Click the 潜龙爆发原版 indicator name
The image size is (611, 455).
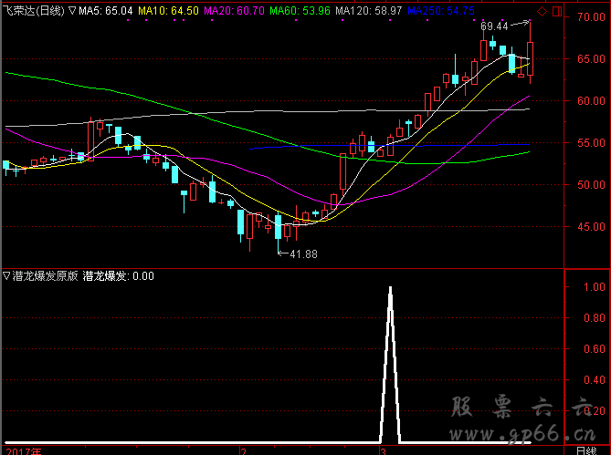coord(45,276)
